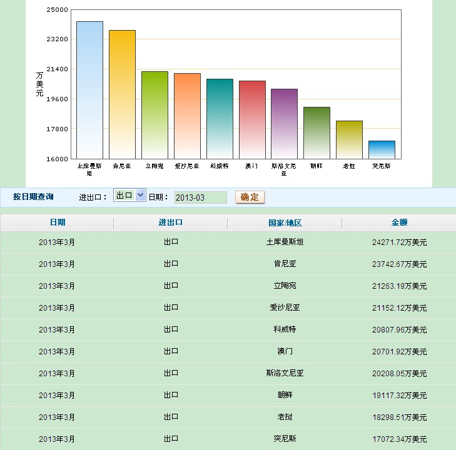Click the 日期 input field showing 2013-03
This screenshot has height=450, width=456.
pyautogui.click(x=200, y=197)
